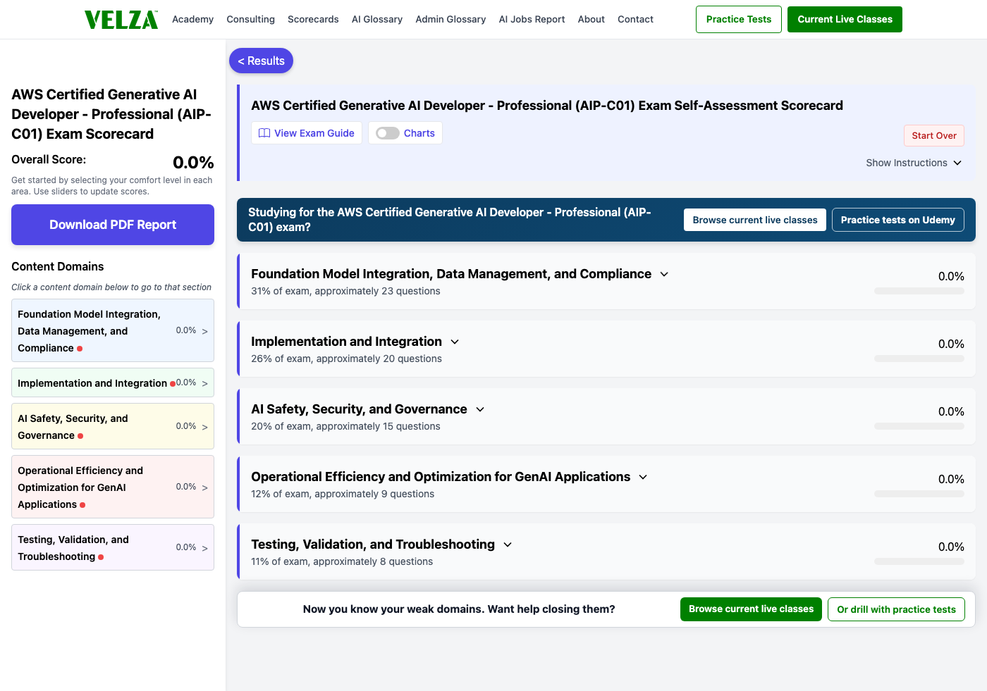The image size is (987, 691).
Task: Click the red dot beside Applications in sidebar
Action: [x=82, y=505]
